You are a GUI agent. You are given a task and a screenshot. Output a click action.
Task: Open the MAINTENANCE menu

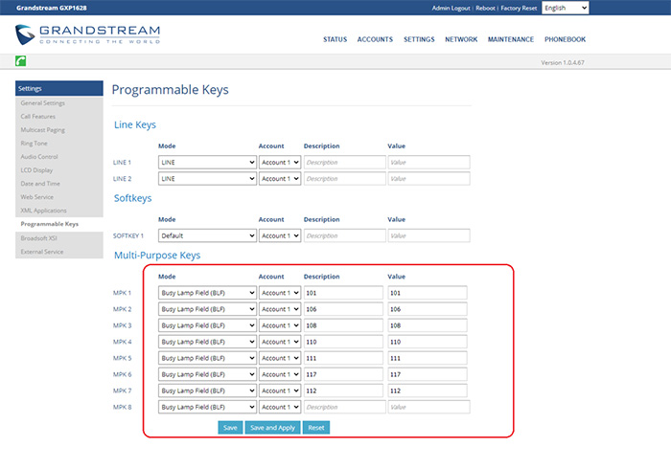tap(510, 40)
